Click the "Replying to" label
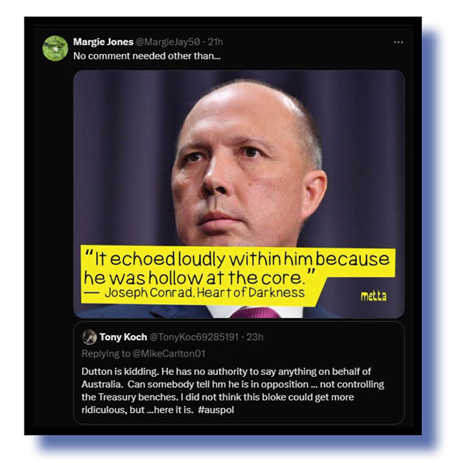 tap(106, 353)
